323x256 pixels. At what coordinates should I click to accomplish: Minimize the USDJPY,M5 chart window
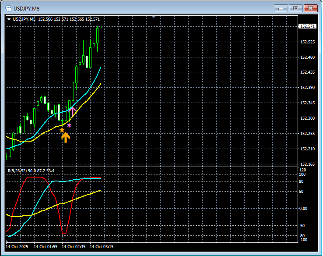pos(281,8)
